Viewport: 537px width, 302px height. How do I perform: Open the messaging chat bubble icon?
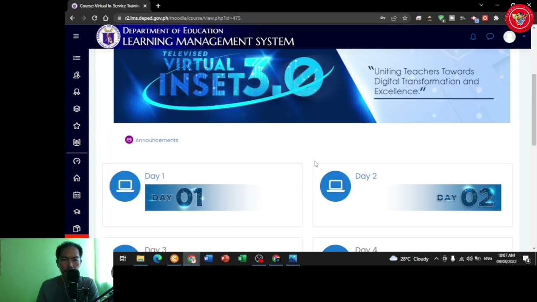pyautogui.click(x=490, y=36)
